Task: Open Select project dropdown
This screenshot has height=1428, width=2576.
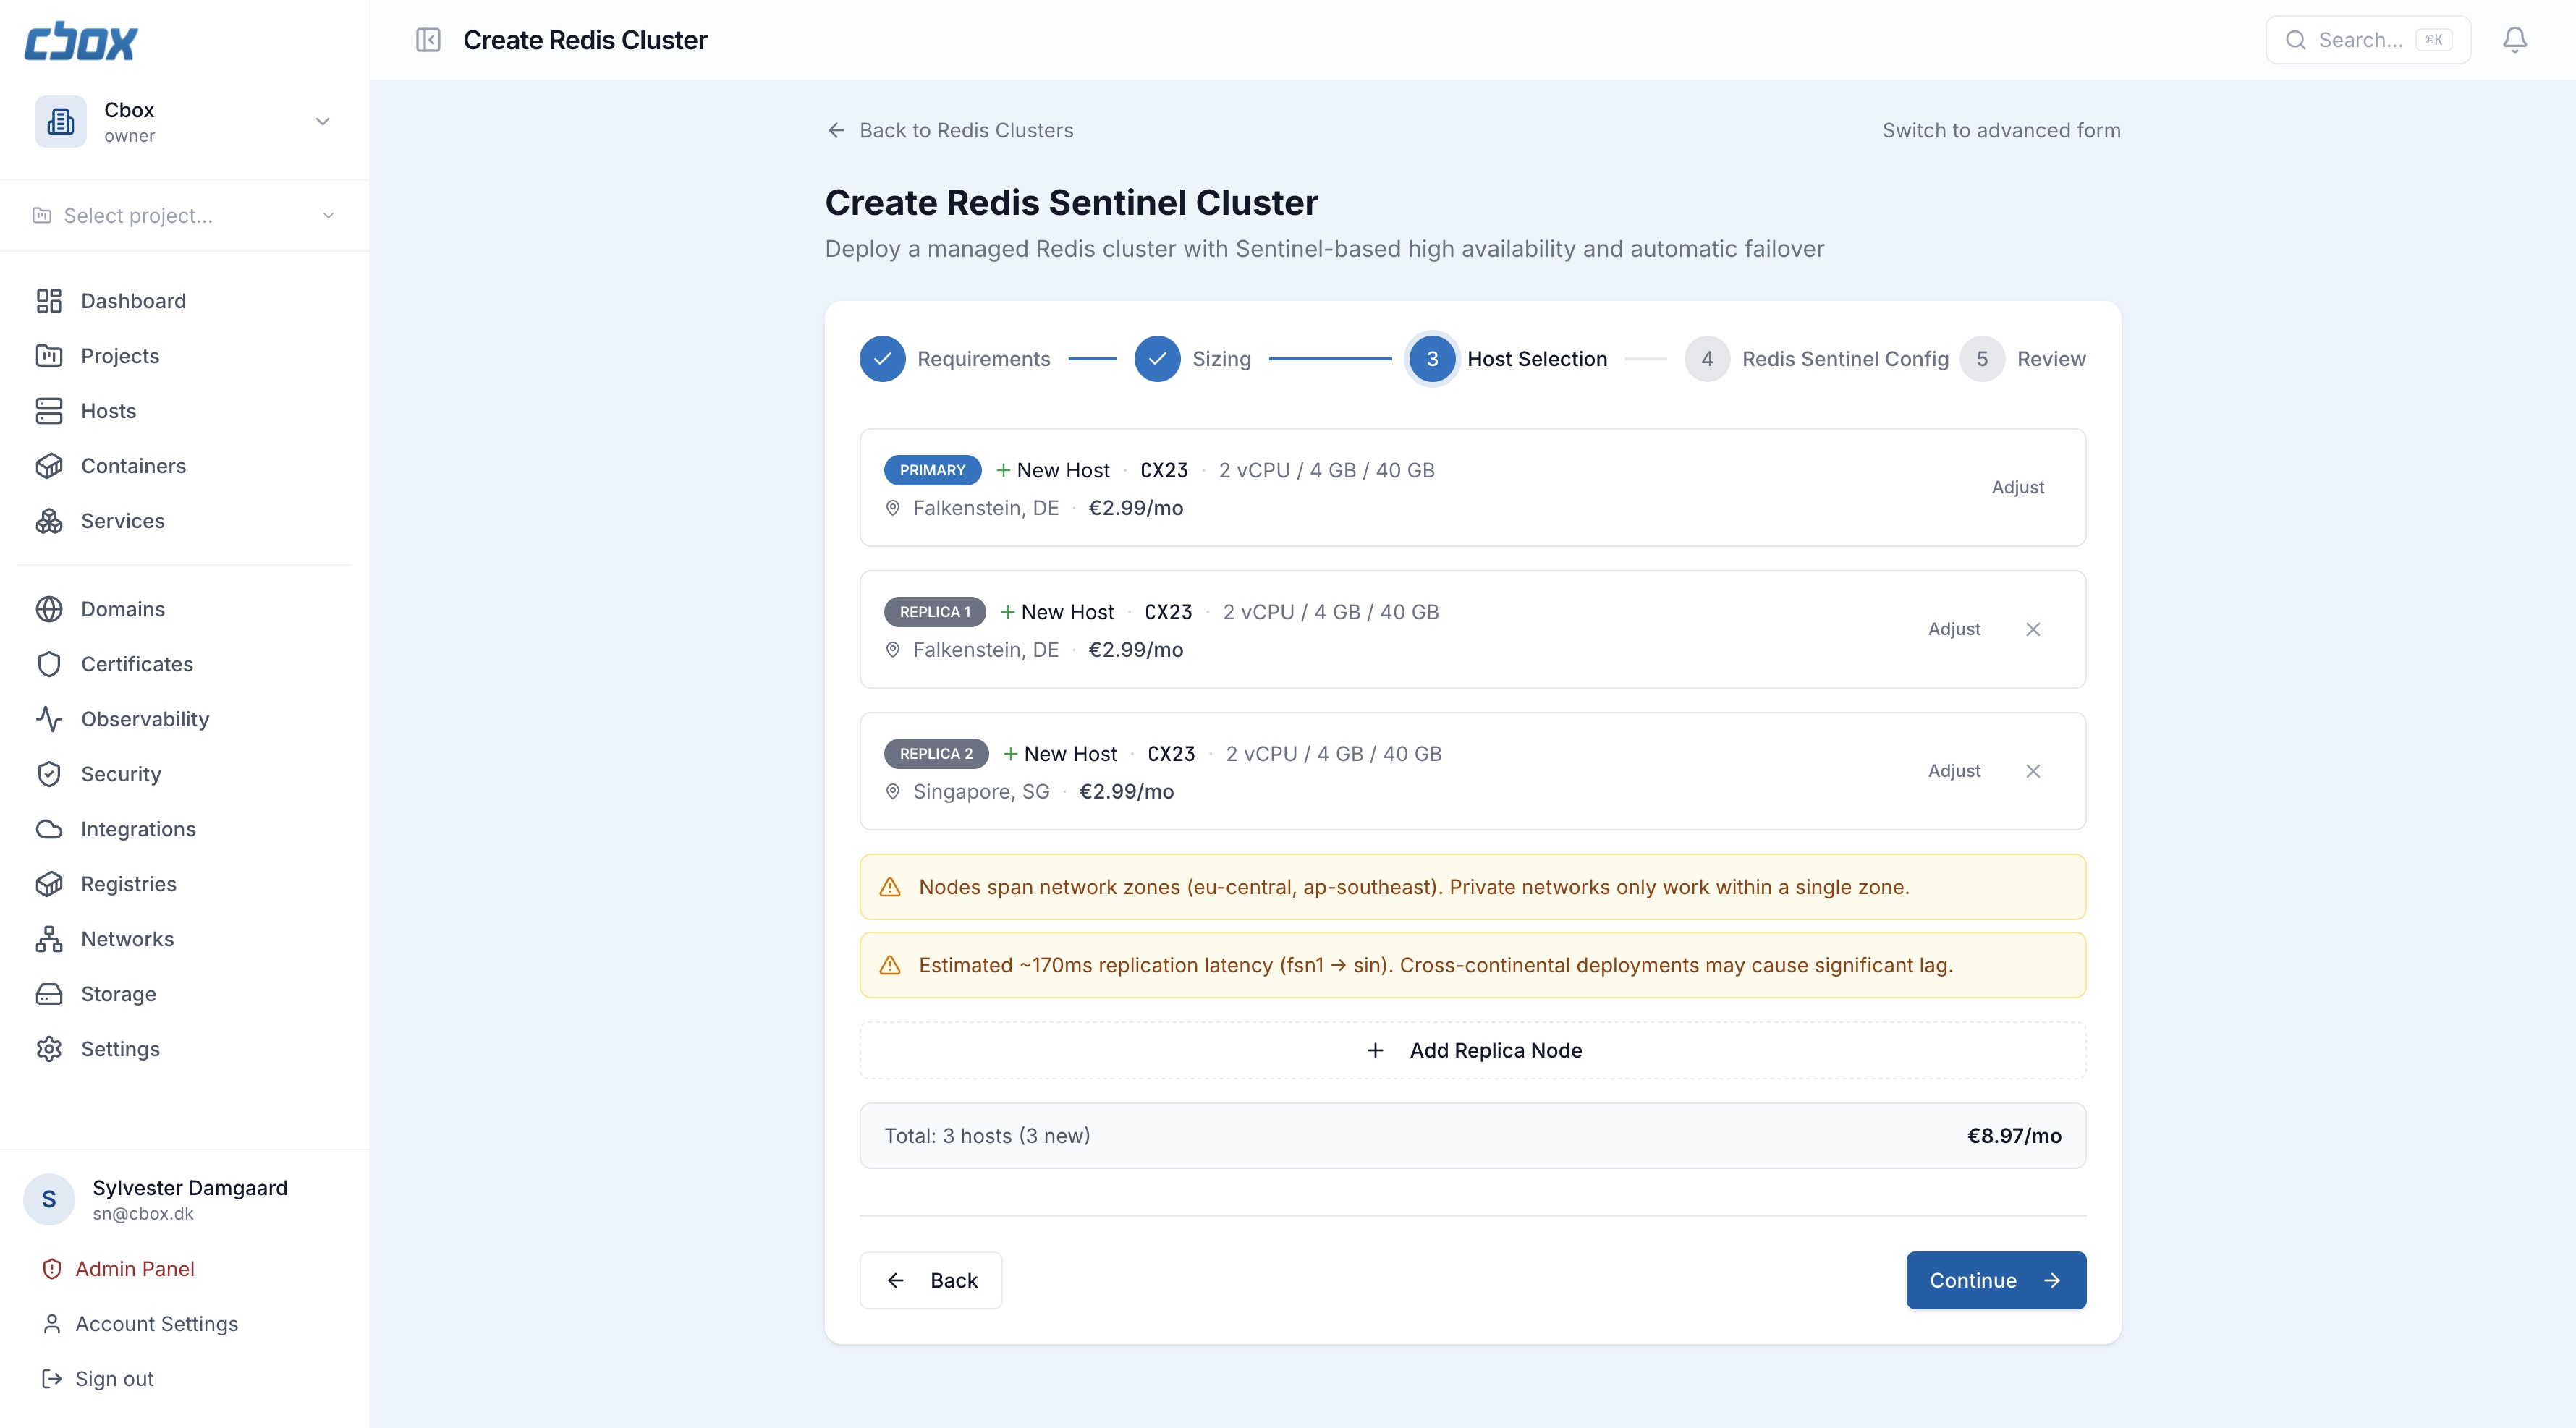Action: coord(184,216)
